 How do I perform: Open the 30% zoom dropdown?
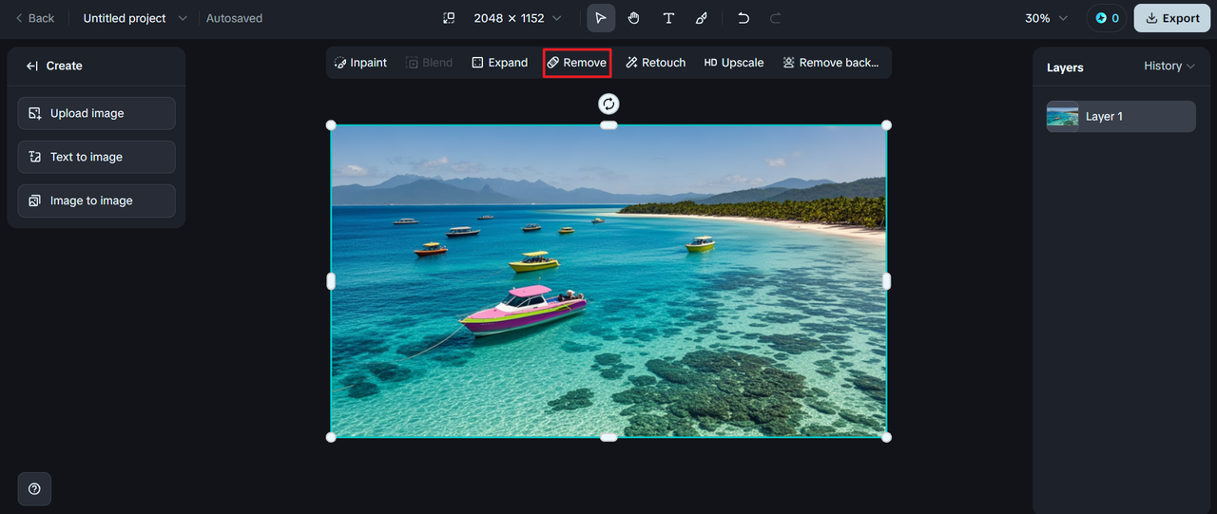click(x=1046, y=18)
